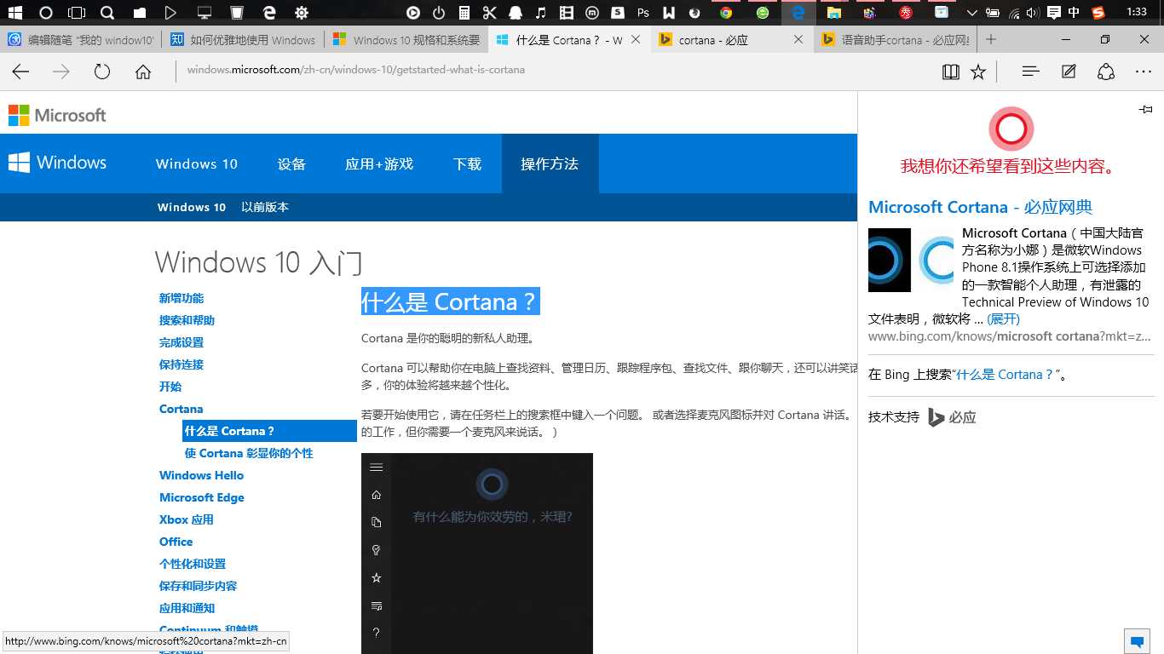
Task: Close the '什么是 Cortana？' tab
Action: pos(636,39)
